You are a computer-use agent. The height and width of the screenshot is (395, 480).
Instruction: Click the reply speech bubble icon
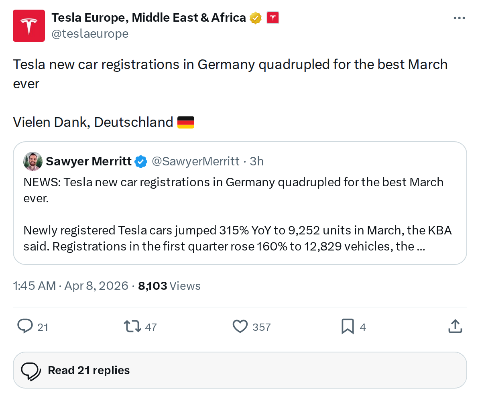point(25,326)
